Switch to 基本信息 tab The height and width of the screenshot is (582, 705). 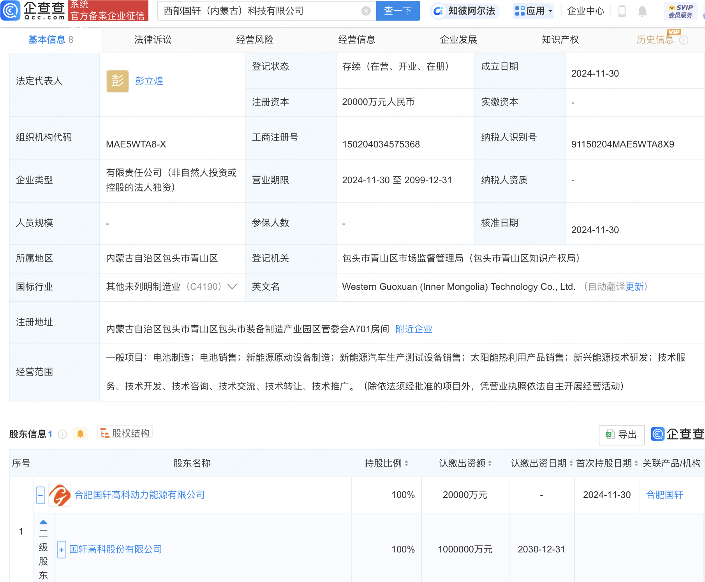point(51,40)
